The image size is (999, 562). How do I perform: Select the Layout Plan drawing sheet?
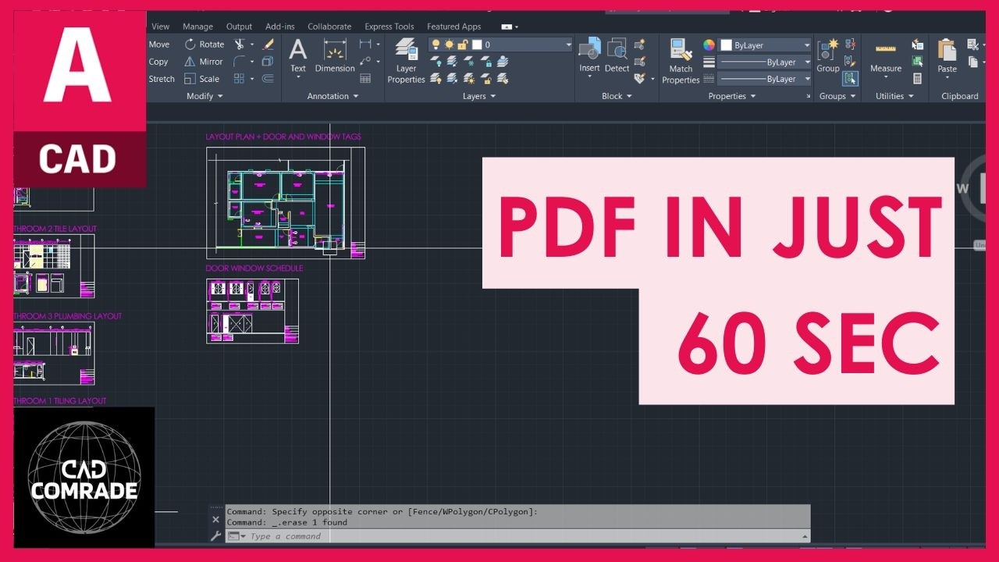pyautogui.click(x=286, y=203)
